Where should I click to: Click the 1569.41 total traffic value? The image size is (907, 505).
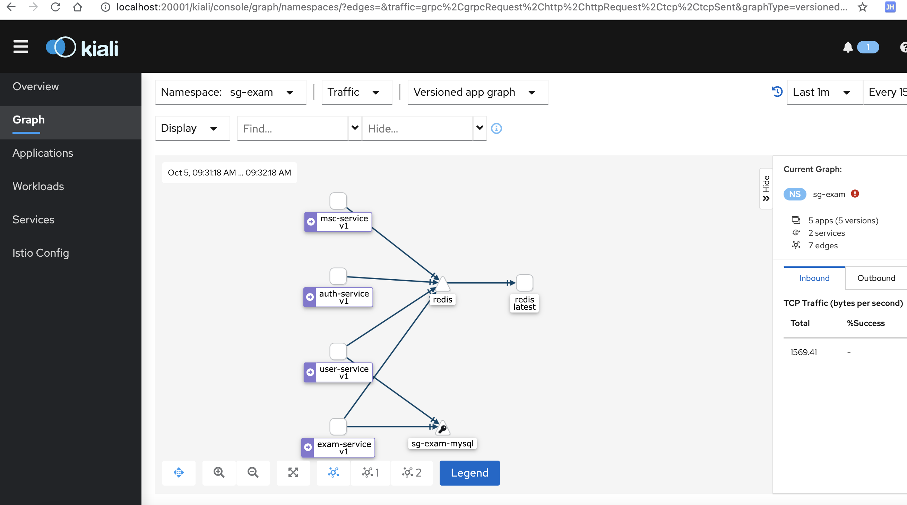click(803, 352)
